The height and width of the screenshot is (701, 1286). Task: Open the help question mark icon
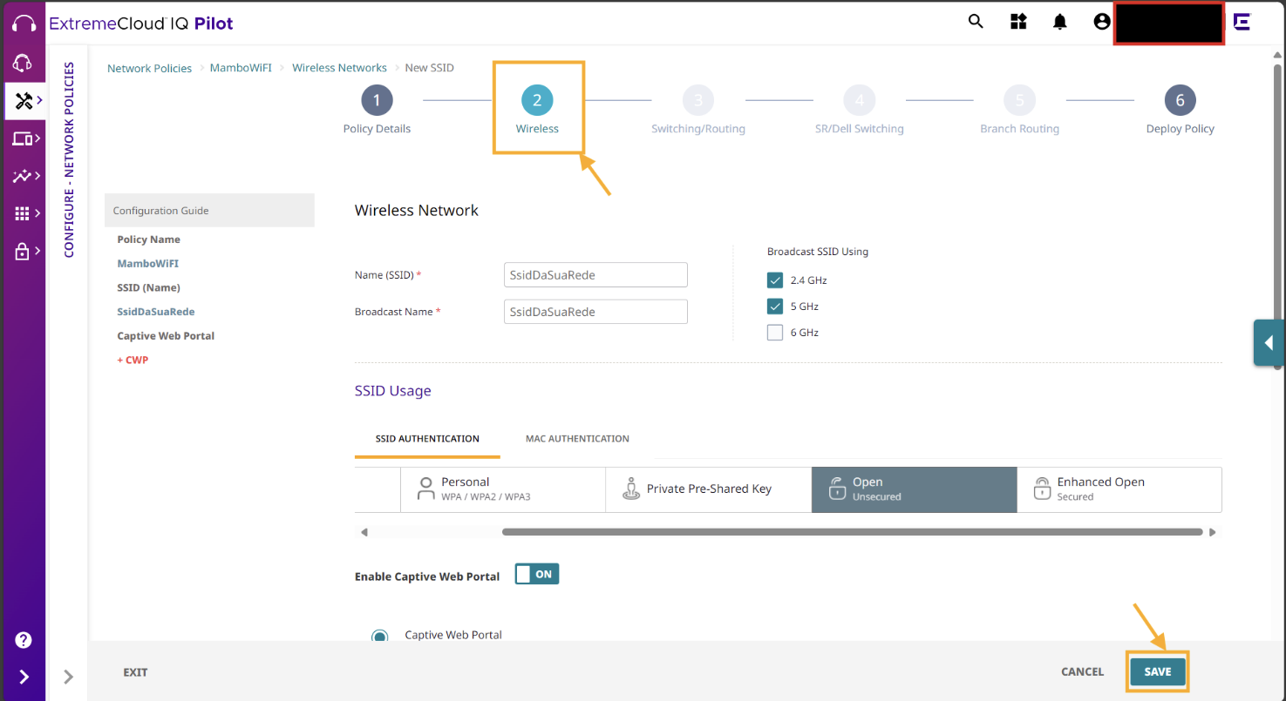click(x=24, y=640)
